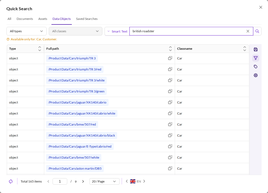Open link /Product Data/Cars/bmw/507/white
The height and width of the screenshot is (193, 268).
tap(74, 158)
